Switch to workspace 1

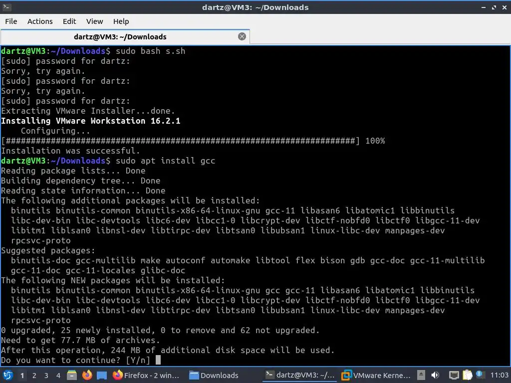22,376
